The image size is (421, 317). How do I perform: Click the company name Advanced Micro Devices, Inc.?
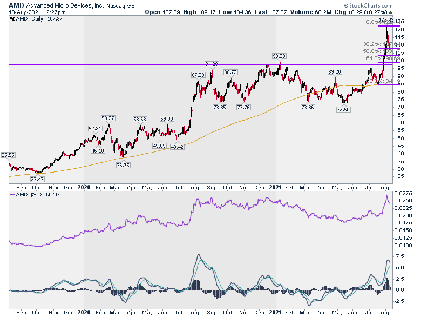[65, 5]
